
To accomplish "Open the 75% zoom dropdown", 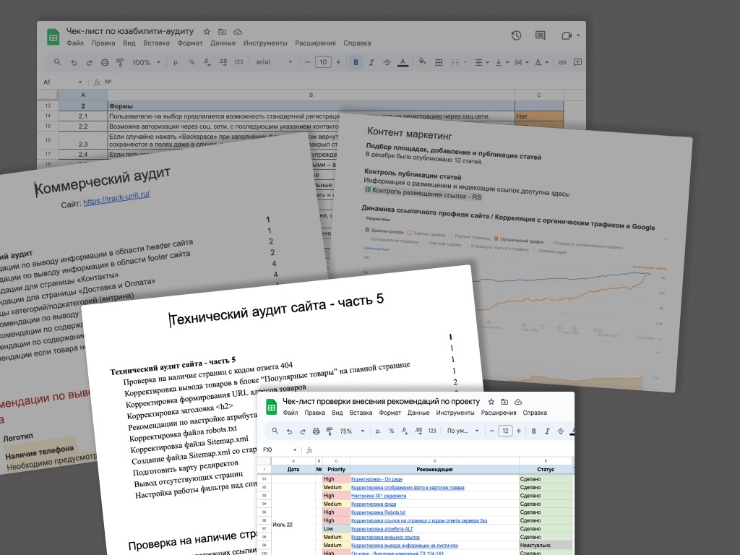I will coord(351,431).
